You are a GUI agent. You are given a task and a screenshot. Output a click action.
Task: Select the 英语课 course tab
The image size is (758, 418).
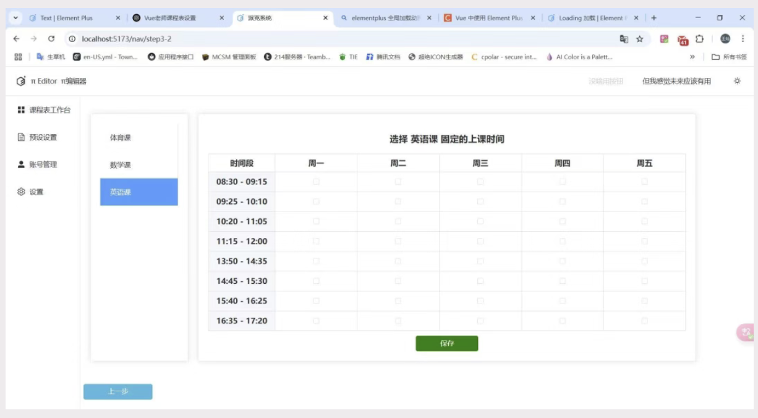coord(139,192)
